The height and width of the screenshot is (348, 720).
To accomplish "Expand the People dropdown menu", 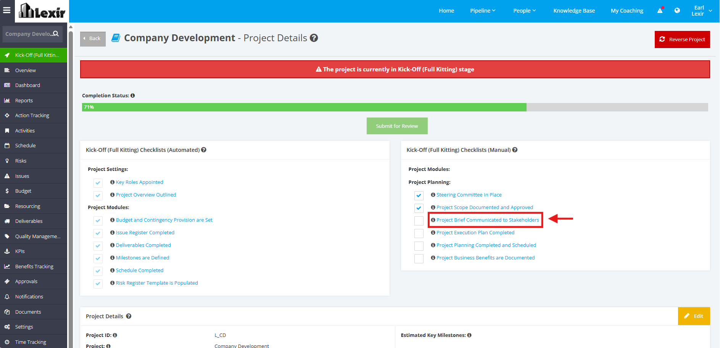I will coord(525,11).
